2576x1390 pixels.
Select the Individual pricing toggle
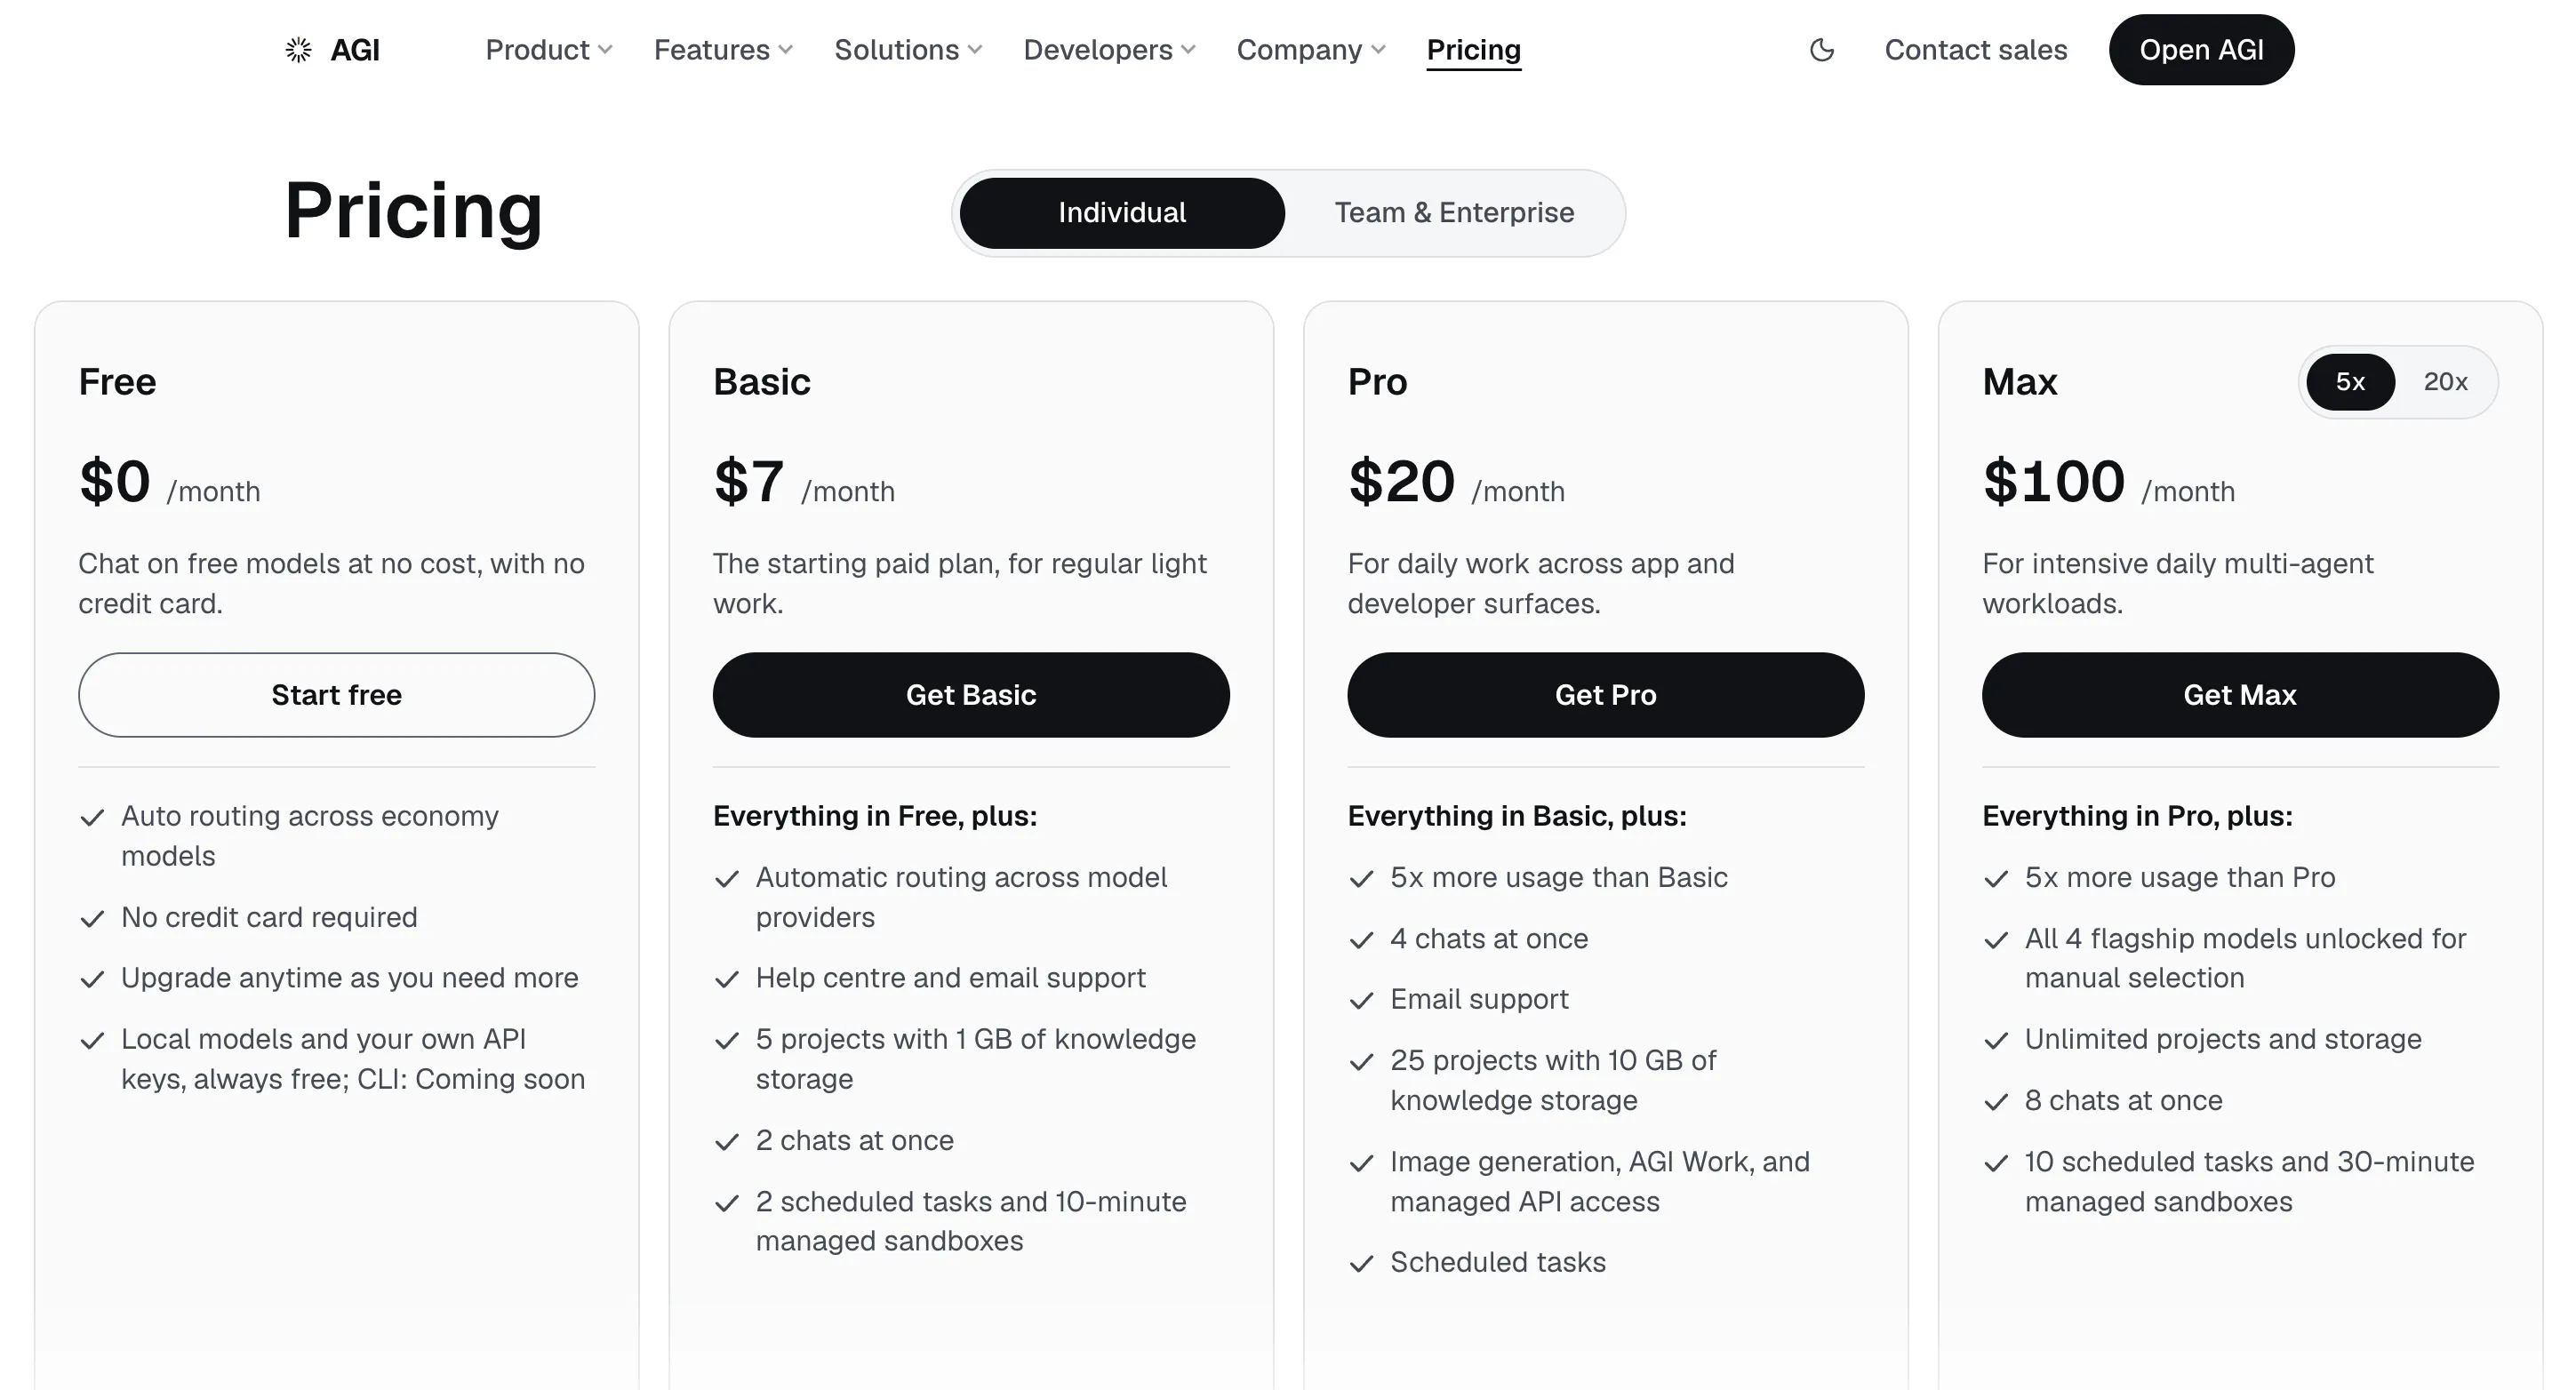(1122, 213)
